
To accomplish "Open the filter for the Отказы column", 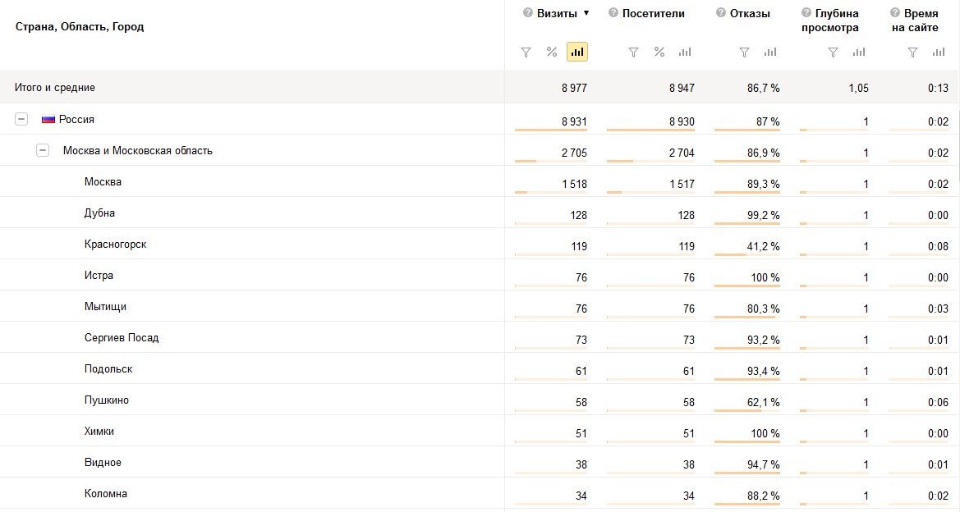I will (x=744, y=53).
